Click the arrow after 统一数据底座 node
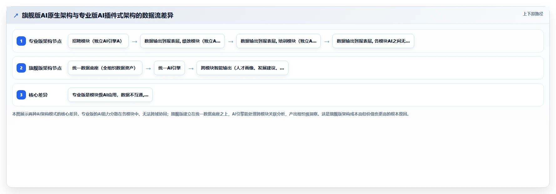The height and width of the screenshot is (194, 556). tap(148, 68)
